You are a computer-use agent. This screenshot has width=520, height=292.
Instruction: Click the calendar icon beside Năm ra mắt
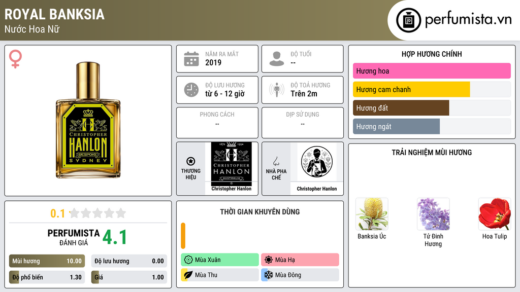[191, 59]
